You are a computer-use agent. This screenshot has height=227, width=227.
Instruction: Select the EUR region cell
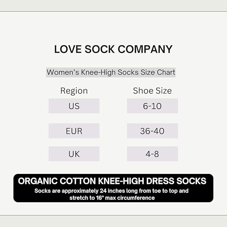click(x=74, y=131)
